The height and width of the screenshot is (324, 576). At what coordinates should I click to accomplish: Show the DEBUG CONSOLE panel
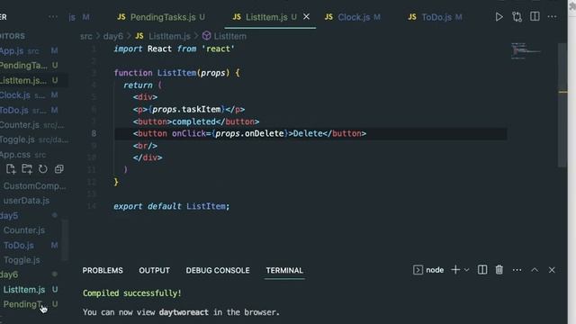(x=218, y=270)
